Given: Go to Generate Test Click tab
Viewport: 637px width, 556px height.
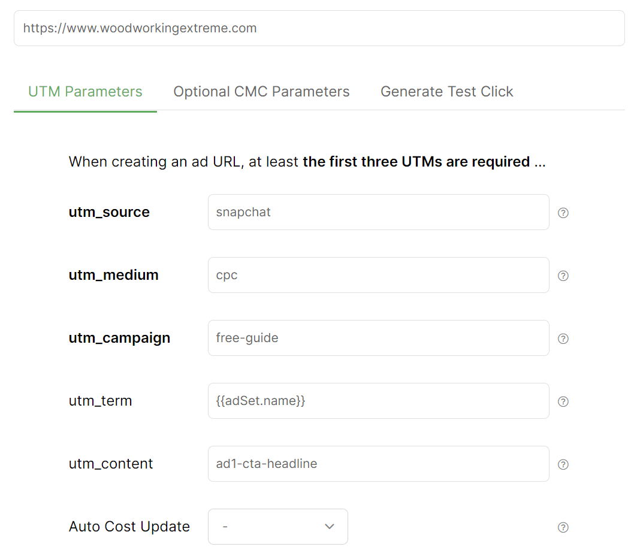Looking at the screenshot, I should click(446, 92).
